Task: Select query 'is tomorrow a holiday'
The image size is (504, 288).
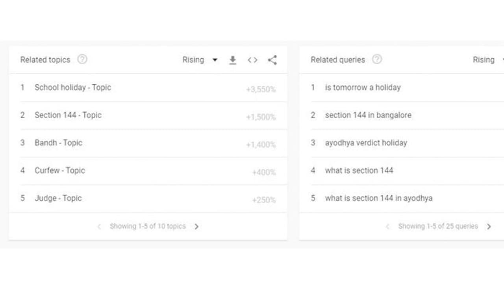Action: (363, 87)
